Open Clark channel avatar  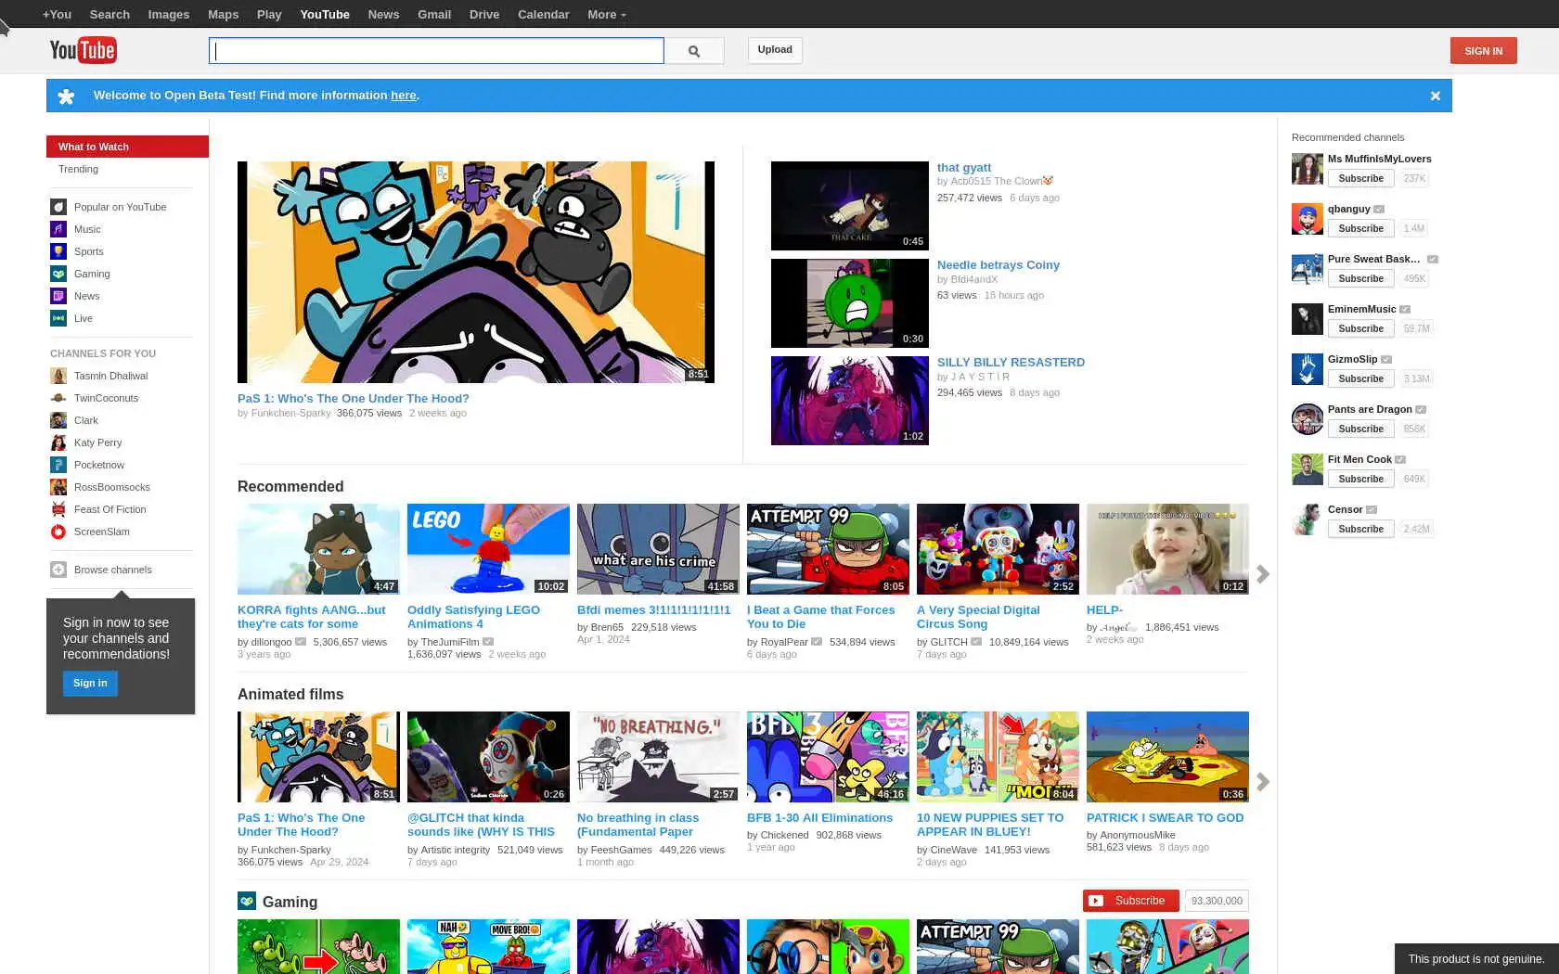(x=58, y=420)
